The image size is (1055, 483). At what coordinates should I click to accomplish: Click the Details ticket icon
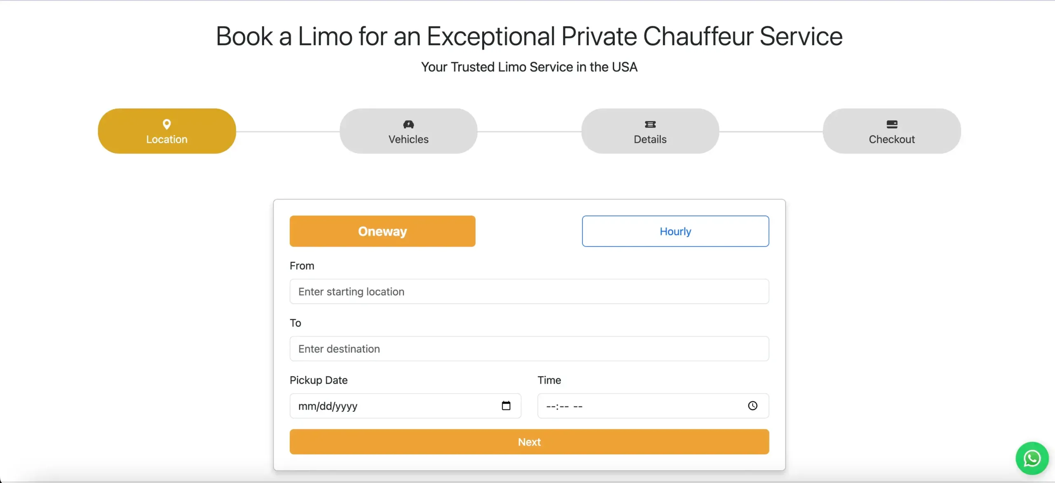tap(650, 124)
